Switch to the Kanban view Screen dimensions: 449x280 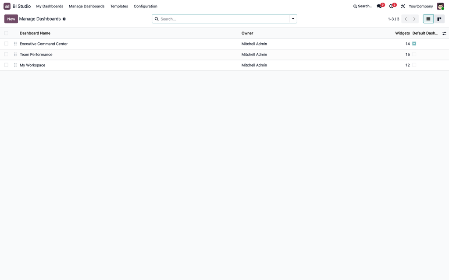439,19
